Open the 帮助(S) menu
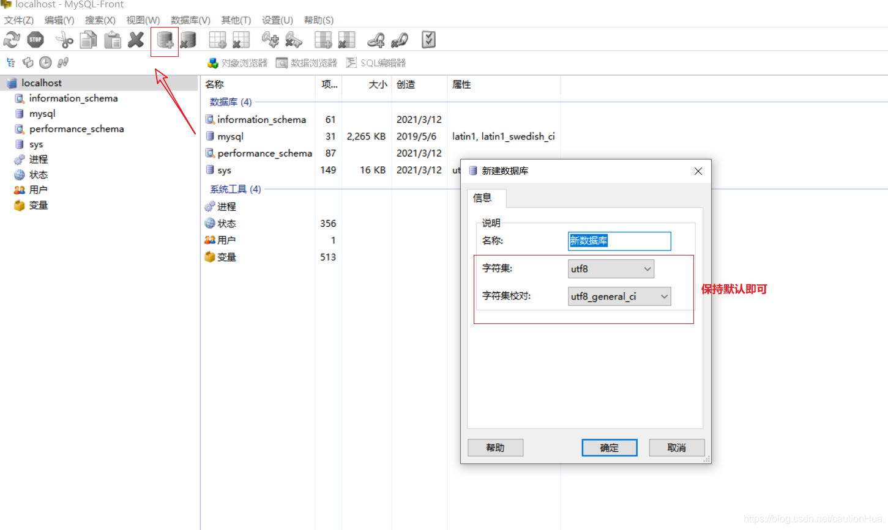Screen dimensions: 888x530 click(319, 20)
